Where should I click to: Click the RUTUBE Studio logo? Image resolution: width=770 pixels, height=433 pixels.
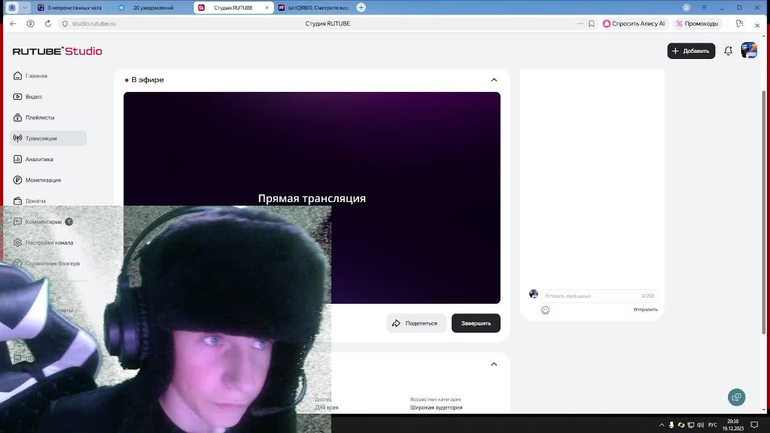point(57,51)
